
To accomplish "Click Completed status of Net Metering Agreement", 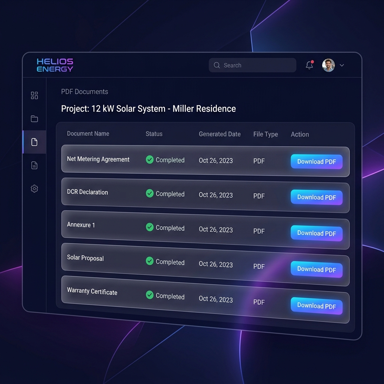I will pos(170,160).
